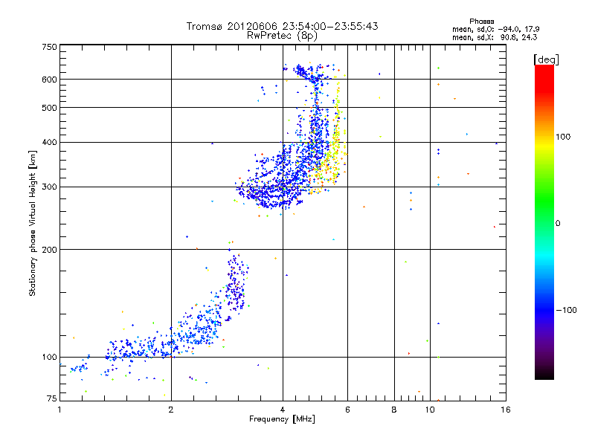
Task: Click the colorbar tick label '-100'
Action: pos(566,310)
